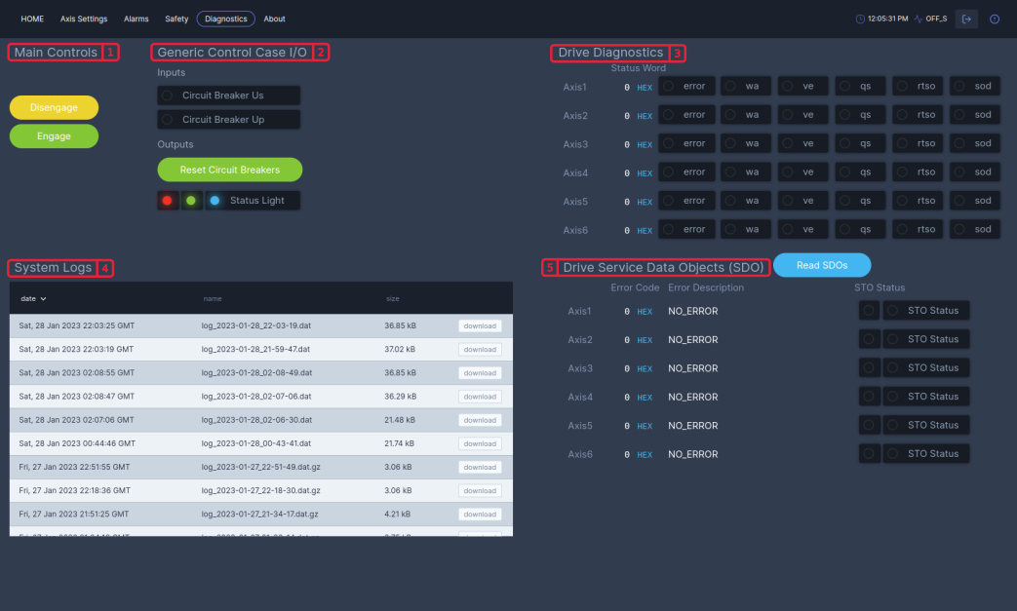The width and height of the screenshot is (1017, 611).
Task: Download log_2023-01-28_22-03-19.dat
Action: point(480,325)
